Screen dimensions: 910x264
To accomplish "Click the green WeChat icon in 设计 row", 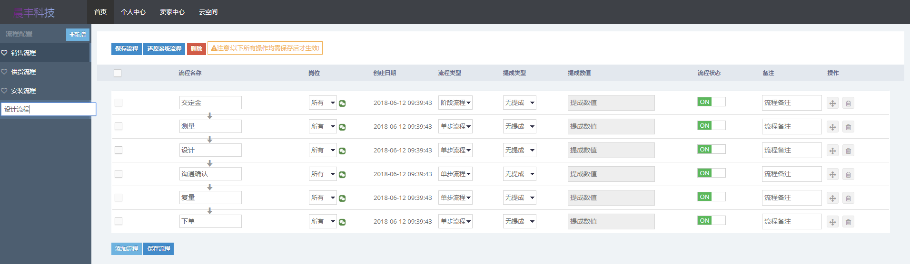I will pyautogui.click(x=342, y=151).
